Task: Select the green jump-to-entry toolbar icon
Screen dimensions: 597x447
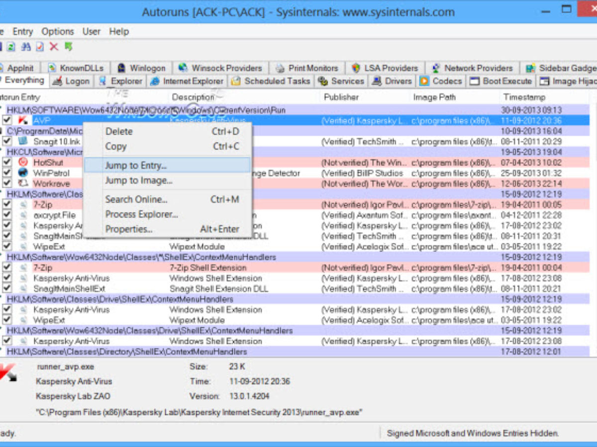Action: 69,47
